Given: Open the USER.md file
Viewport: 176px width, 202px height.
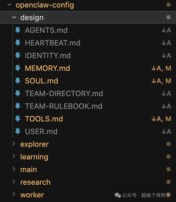Looking at the screenshot, I should (41, 132).
